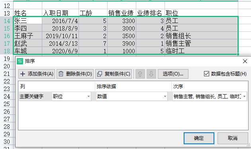This screenshot has width=251, height=149.
Task: Select the cell containing 李四
Action: 28,28
